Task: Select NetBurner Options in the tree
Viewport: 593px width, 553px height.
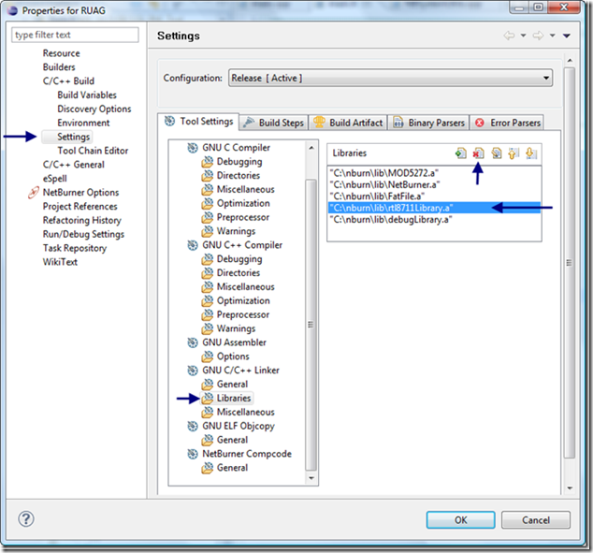Action: click(x=81, y=193)
